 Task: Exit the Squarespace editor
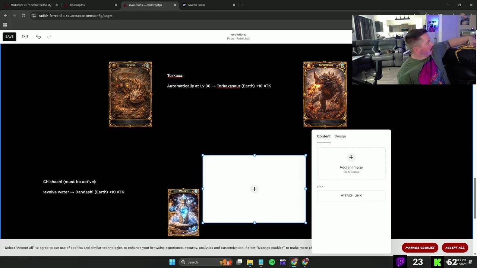coord(25,36)
